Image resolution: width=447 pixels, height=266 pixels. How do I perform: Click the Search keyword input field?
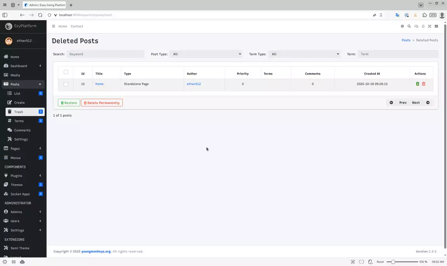pos(105,54)
